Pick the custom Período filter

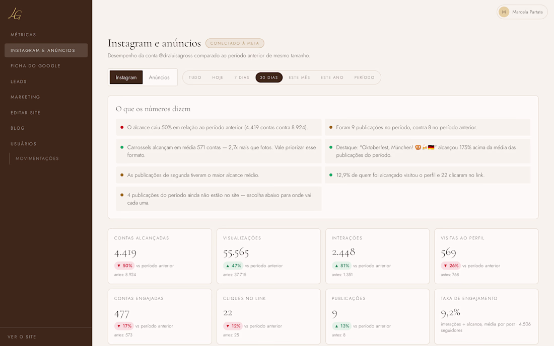[364, 77]
